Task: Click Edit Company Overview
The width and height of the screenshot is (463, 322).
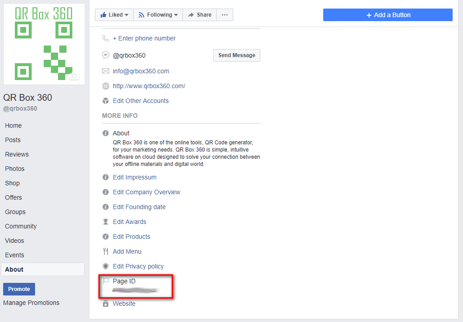Action: click(x=147, y=192)
